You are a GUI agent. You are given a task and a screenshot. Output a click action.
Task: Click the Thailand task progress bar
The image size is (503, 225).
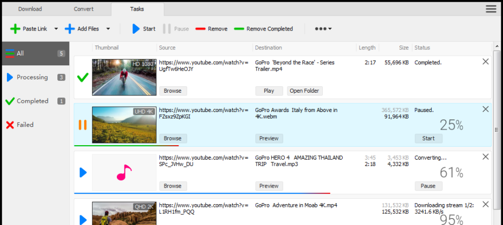pos(202,193)
